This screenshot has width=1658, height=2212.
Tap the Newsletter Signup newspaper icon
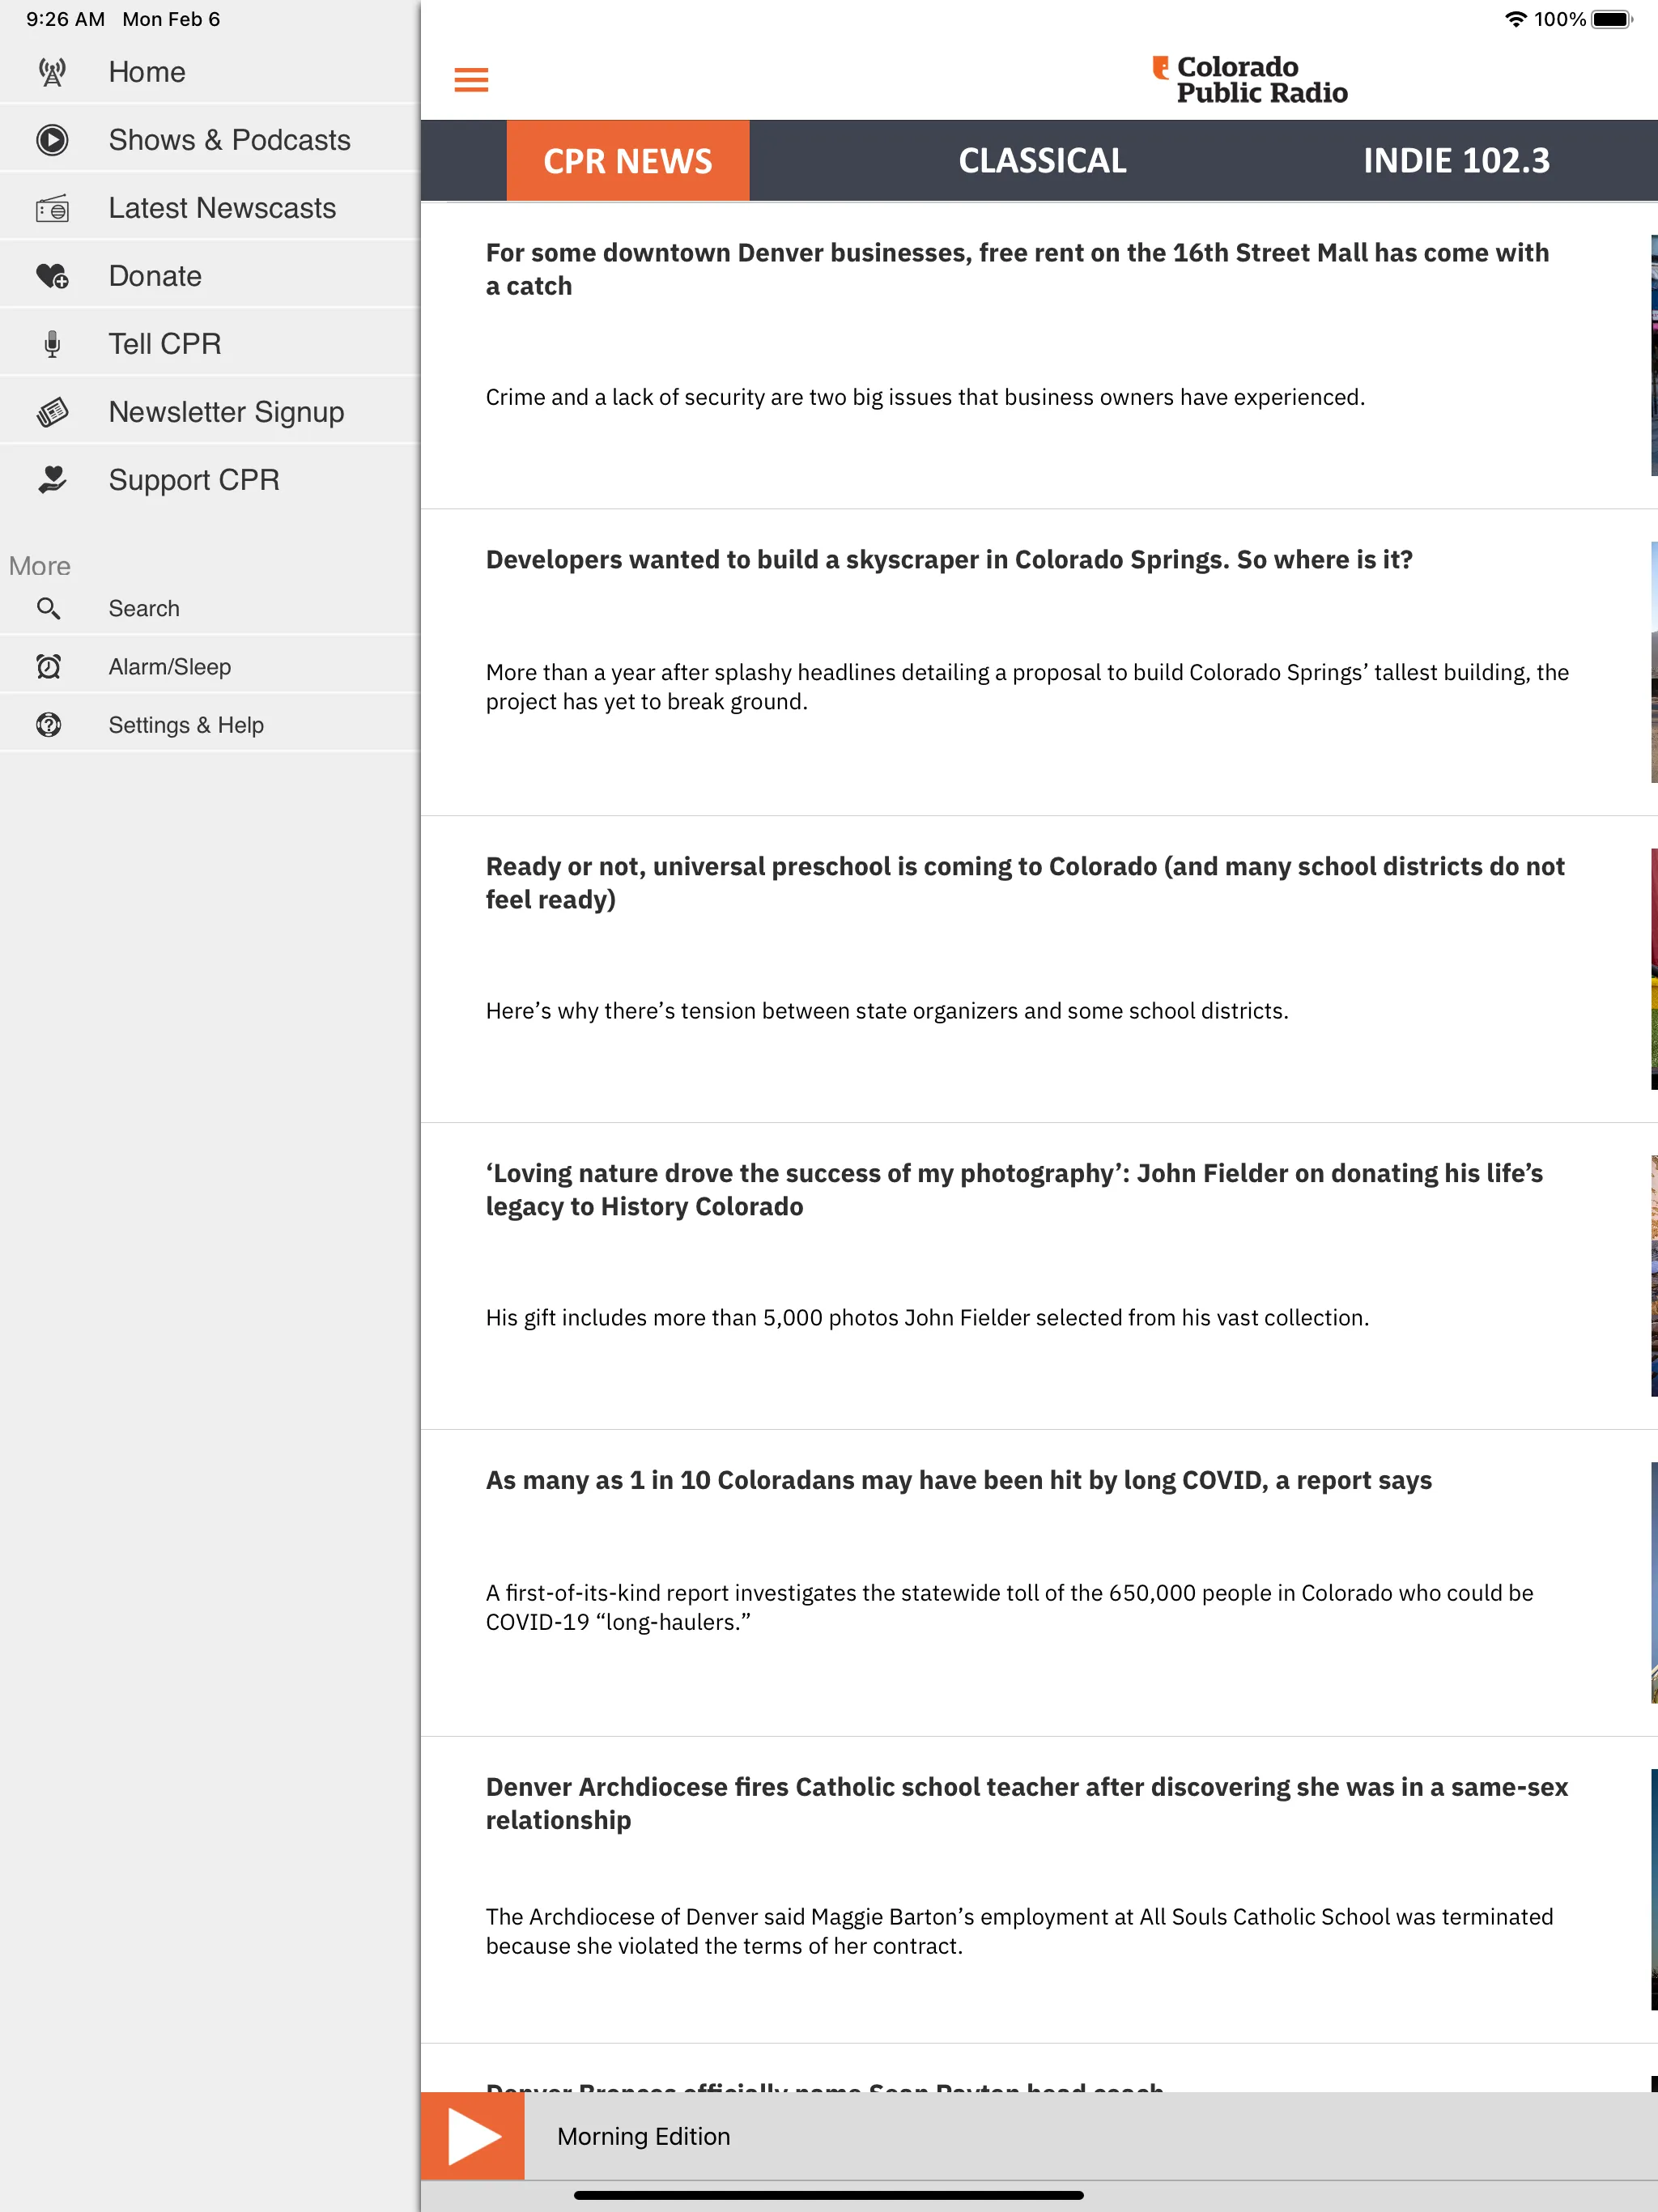click(52, 412)
